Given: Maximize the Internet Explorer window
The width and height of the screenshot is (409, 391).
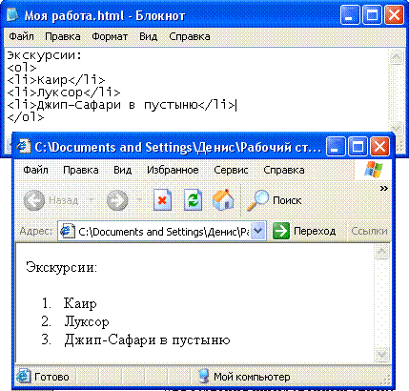Looking at the screenshot, I should tap(358, 146).
